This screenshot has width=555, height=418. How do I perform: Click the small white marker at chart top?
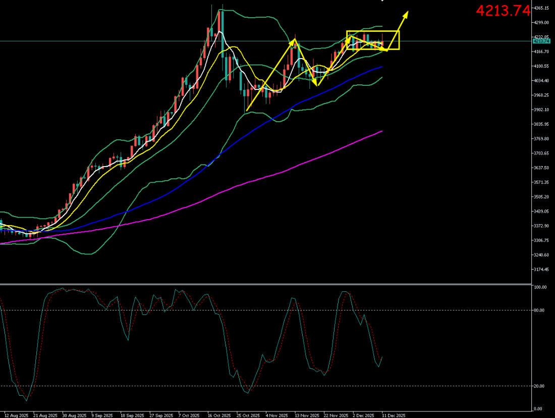(382, 1)
